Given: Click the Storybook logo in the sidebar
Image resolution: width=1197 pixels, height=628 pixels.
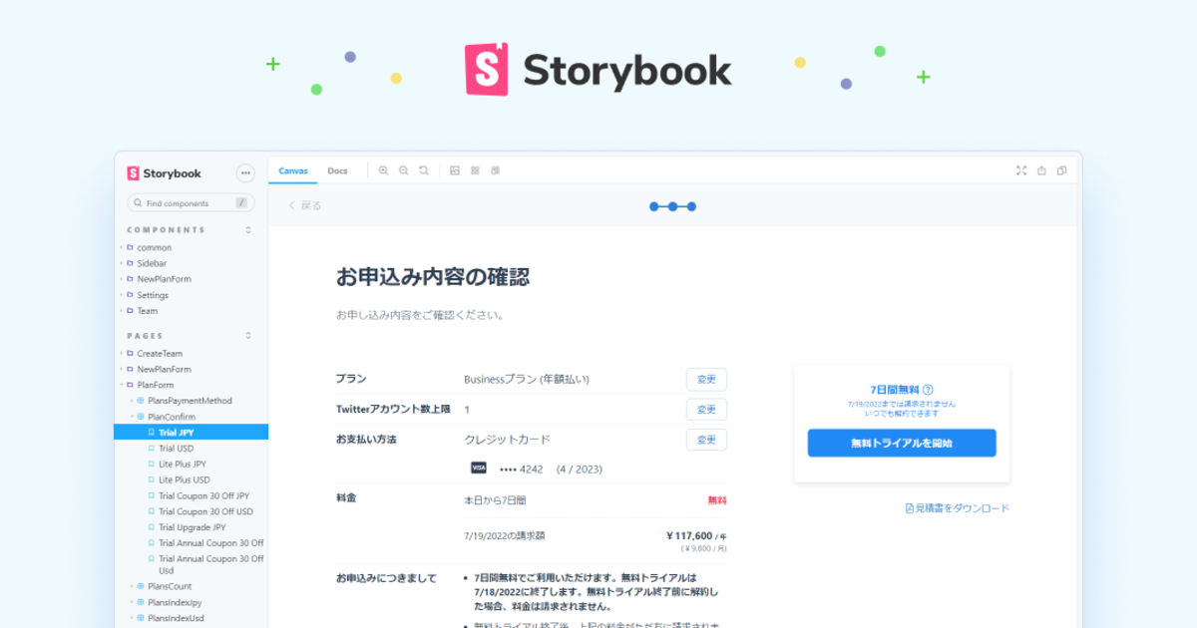Looking at the screenshot, I should [x=165, y=173].
